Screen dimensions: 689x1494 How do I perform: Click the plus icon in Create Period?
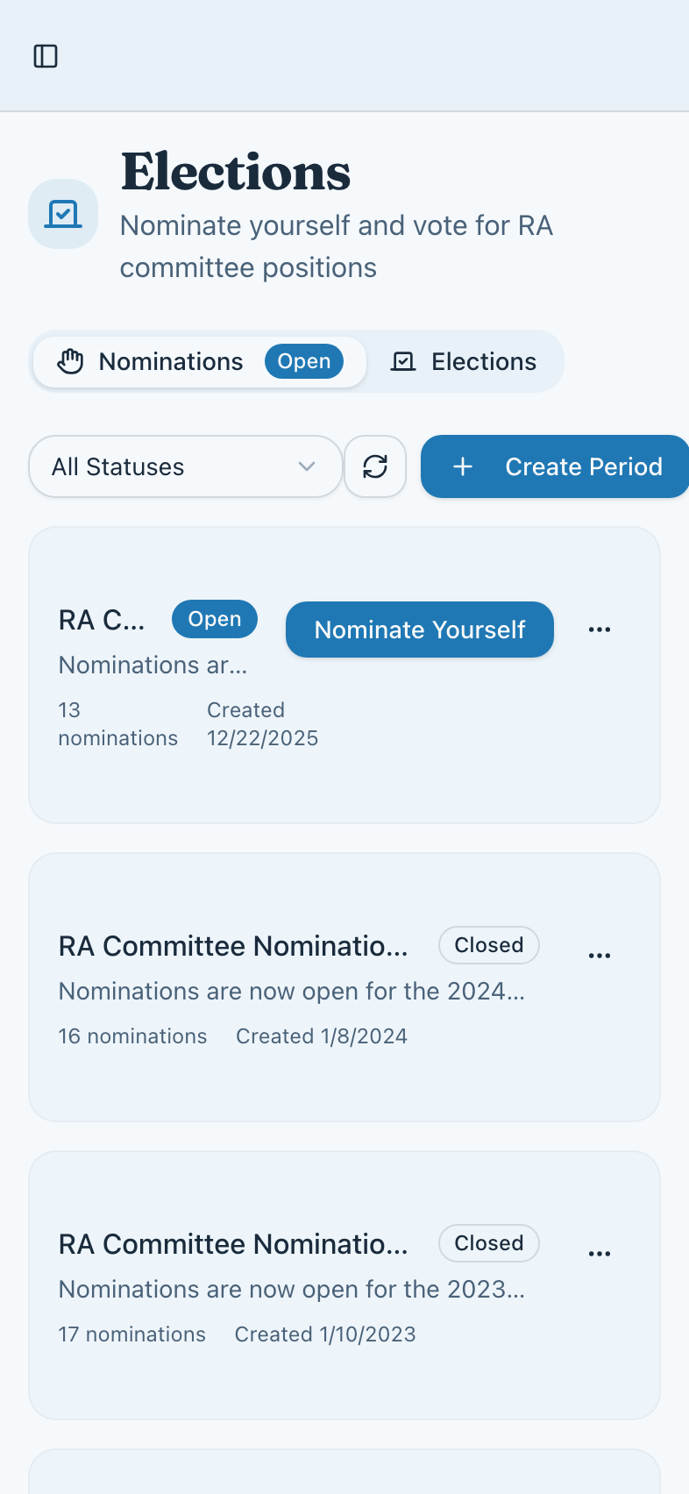click(463, 466)
